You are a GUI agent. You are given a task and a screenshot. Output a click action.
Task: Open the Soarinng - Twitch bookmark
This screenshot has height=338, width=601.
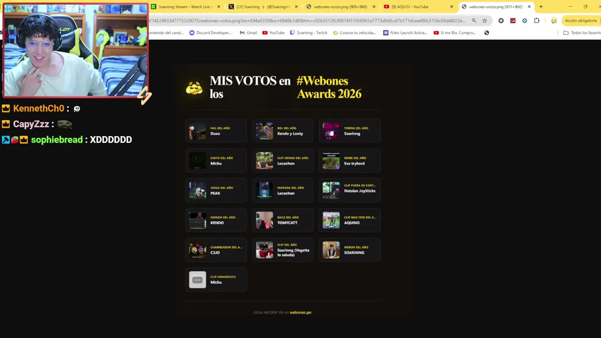click(308, 33)
